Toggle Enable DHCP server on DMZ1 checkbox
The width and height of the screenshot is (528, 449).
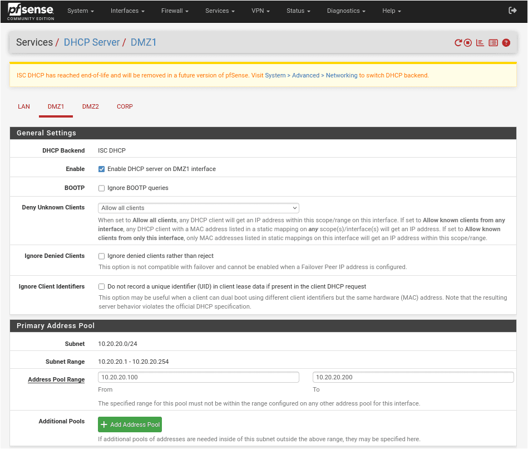tap(101, 169)
